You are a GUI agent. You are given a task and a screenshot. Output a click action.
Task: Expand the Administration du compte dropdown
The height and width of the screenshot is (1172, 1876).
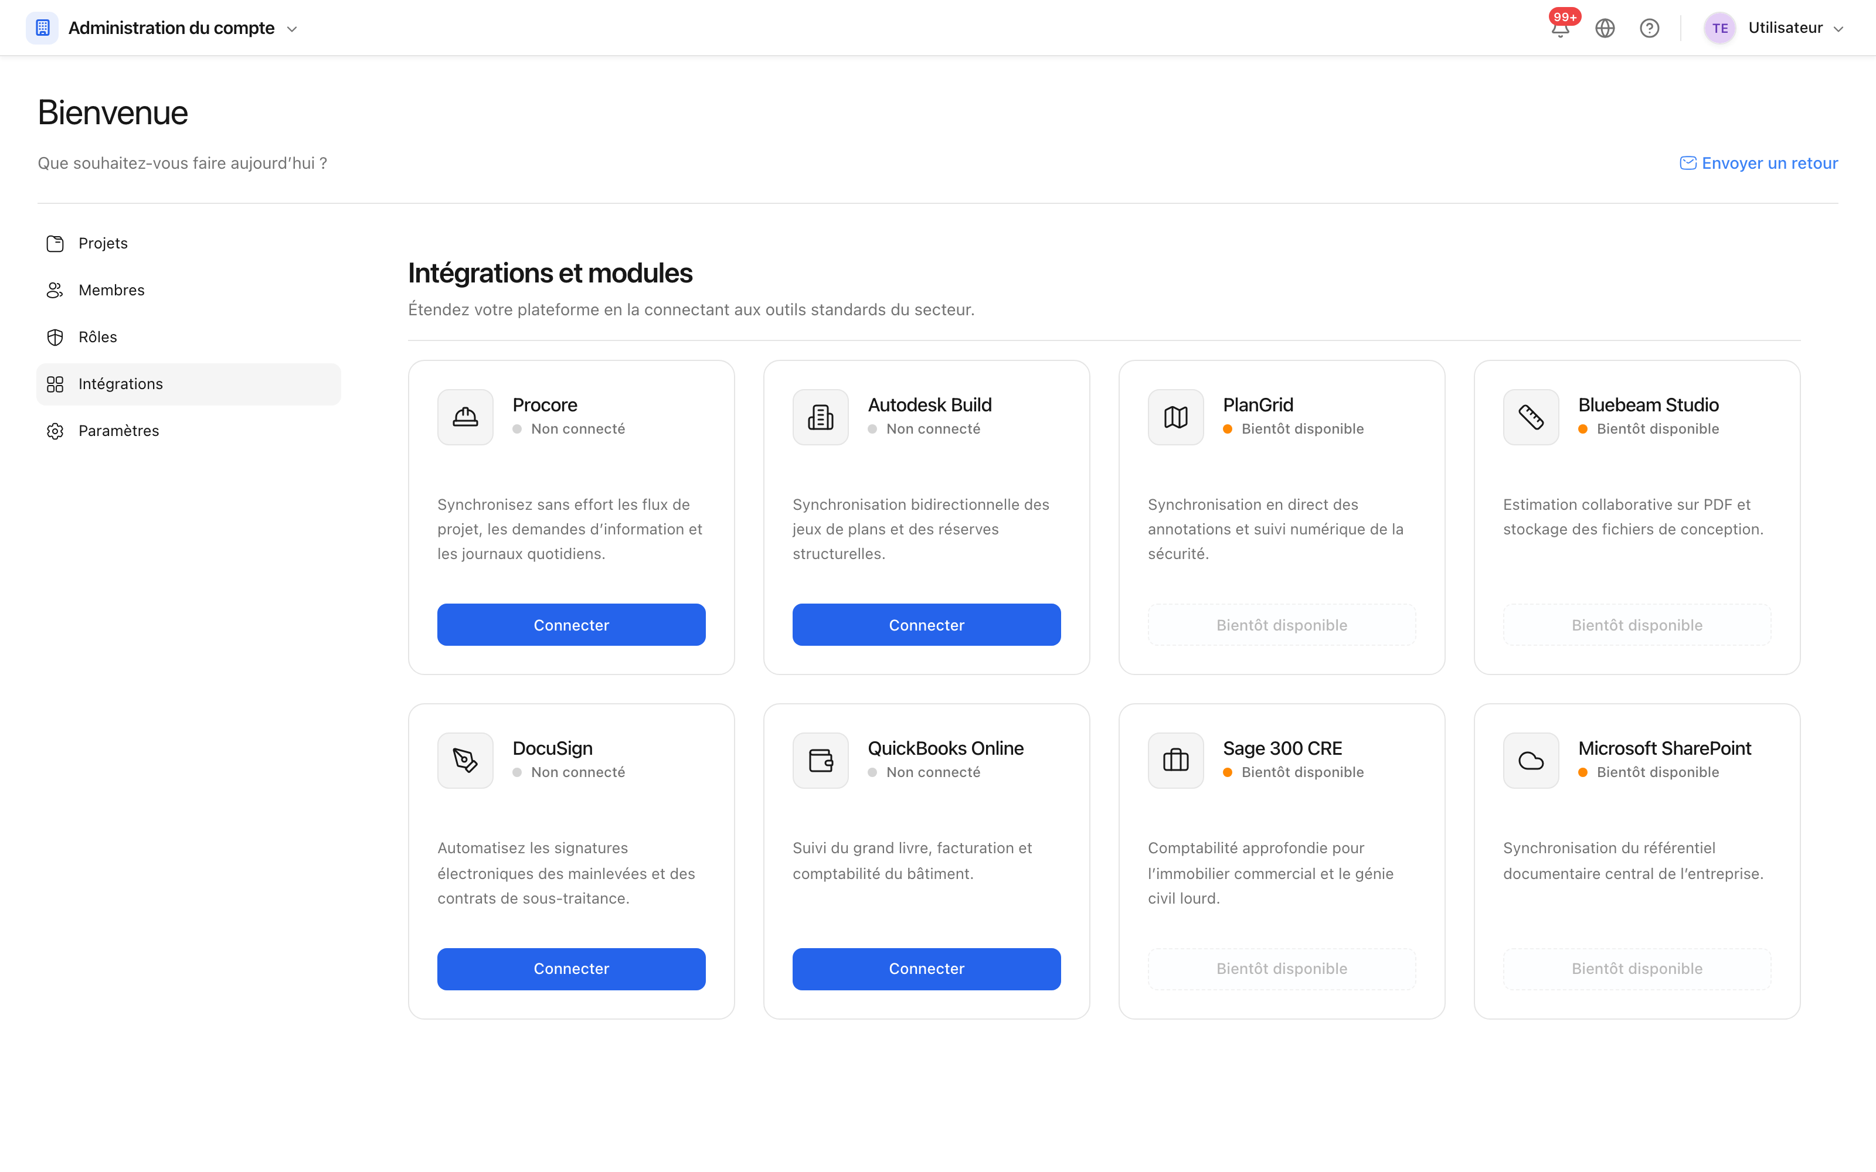tap(293, 29)
